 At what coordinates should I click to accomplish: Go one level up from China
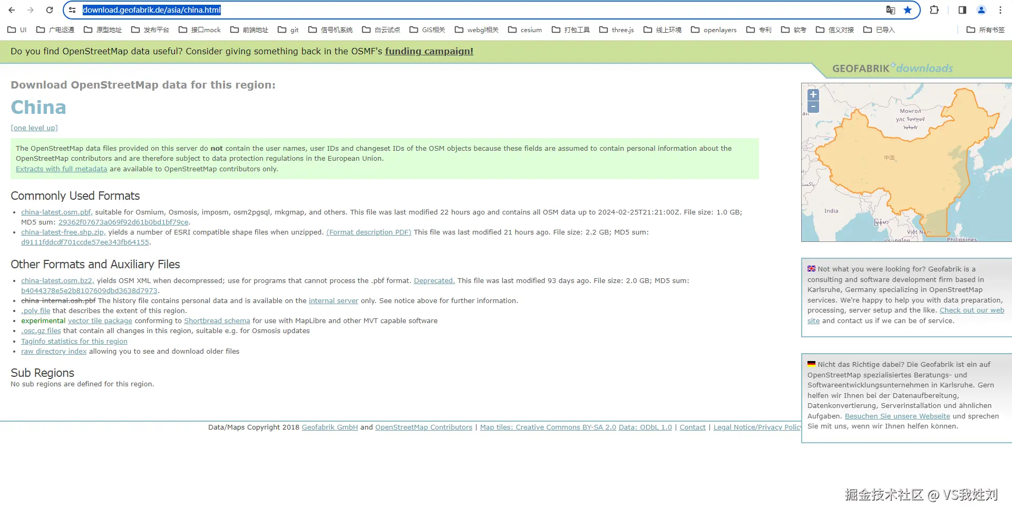34,128
